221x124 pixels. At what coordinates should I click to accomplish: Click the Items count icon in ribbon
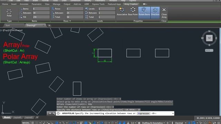pyautogui.click(x=21, y=9)
